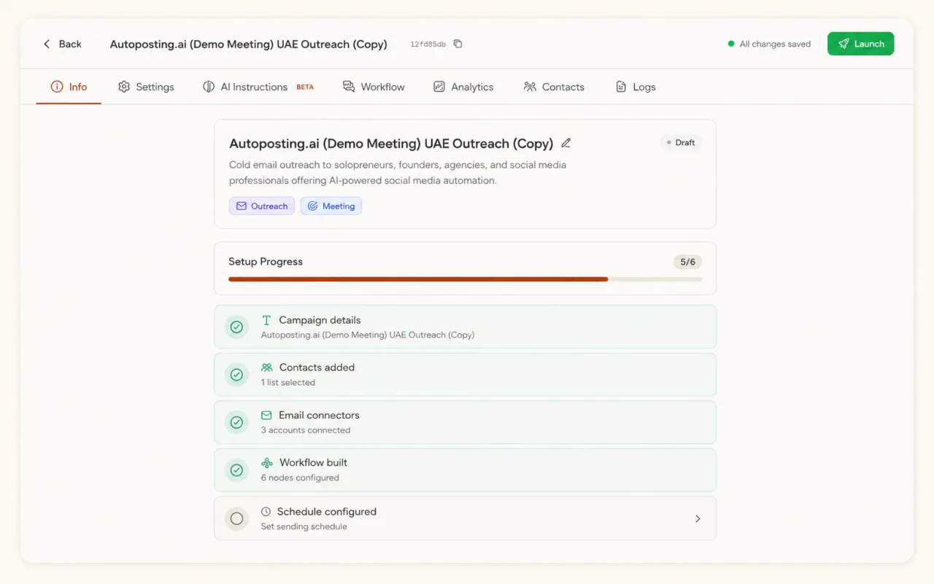This screenshot has width=934, height=584.
Task: Click the Email connectors checkmark circle
Action: click(236, 422)
